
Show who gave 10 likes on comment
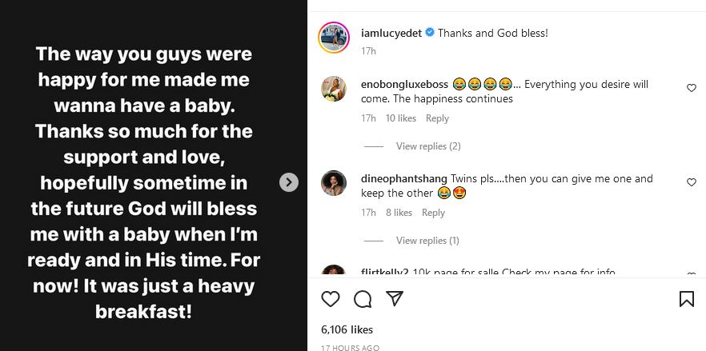click(401, 118)
